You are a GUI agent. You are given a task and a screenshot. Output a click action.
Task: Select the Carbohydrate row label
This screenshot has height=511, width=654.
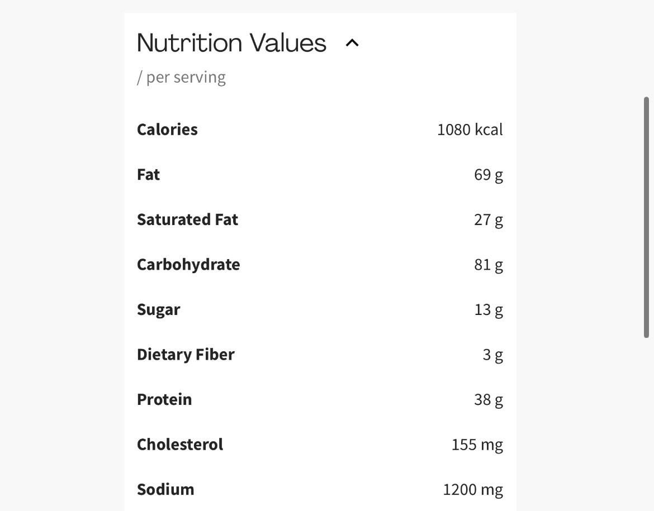(x=188, y=265)
